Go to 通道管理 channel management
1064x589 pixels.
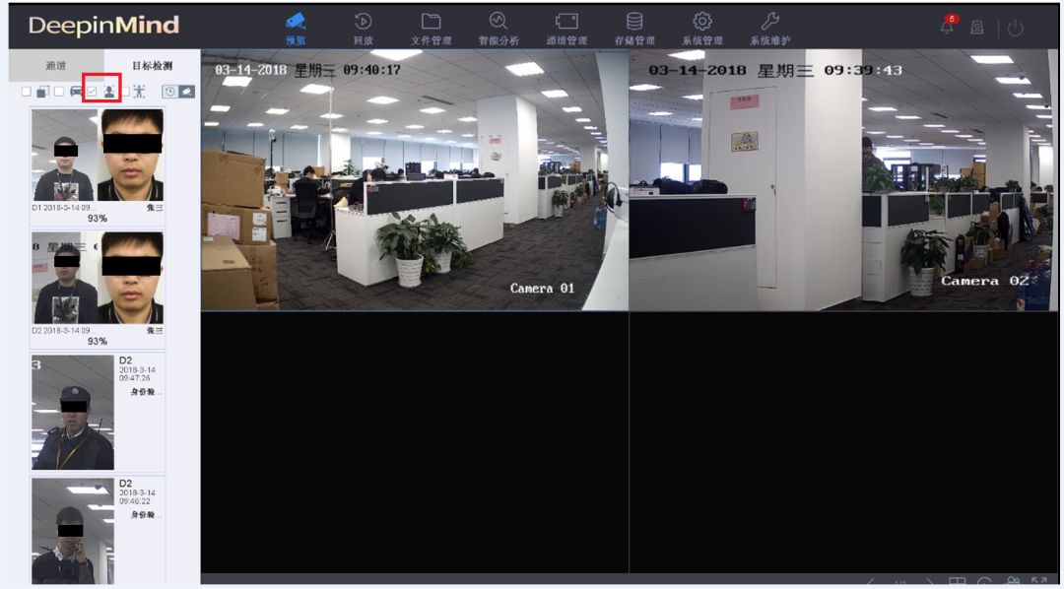click(566, 28)
